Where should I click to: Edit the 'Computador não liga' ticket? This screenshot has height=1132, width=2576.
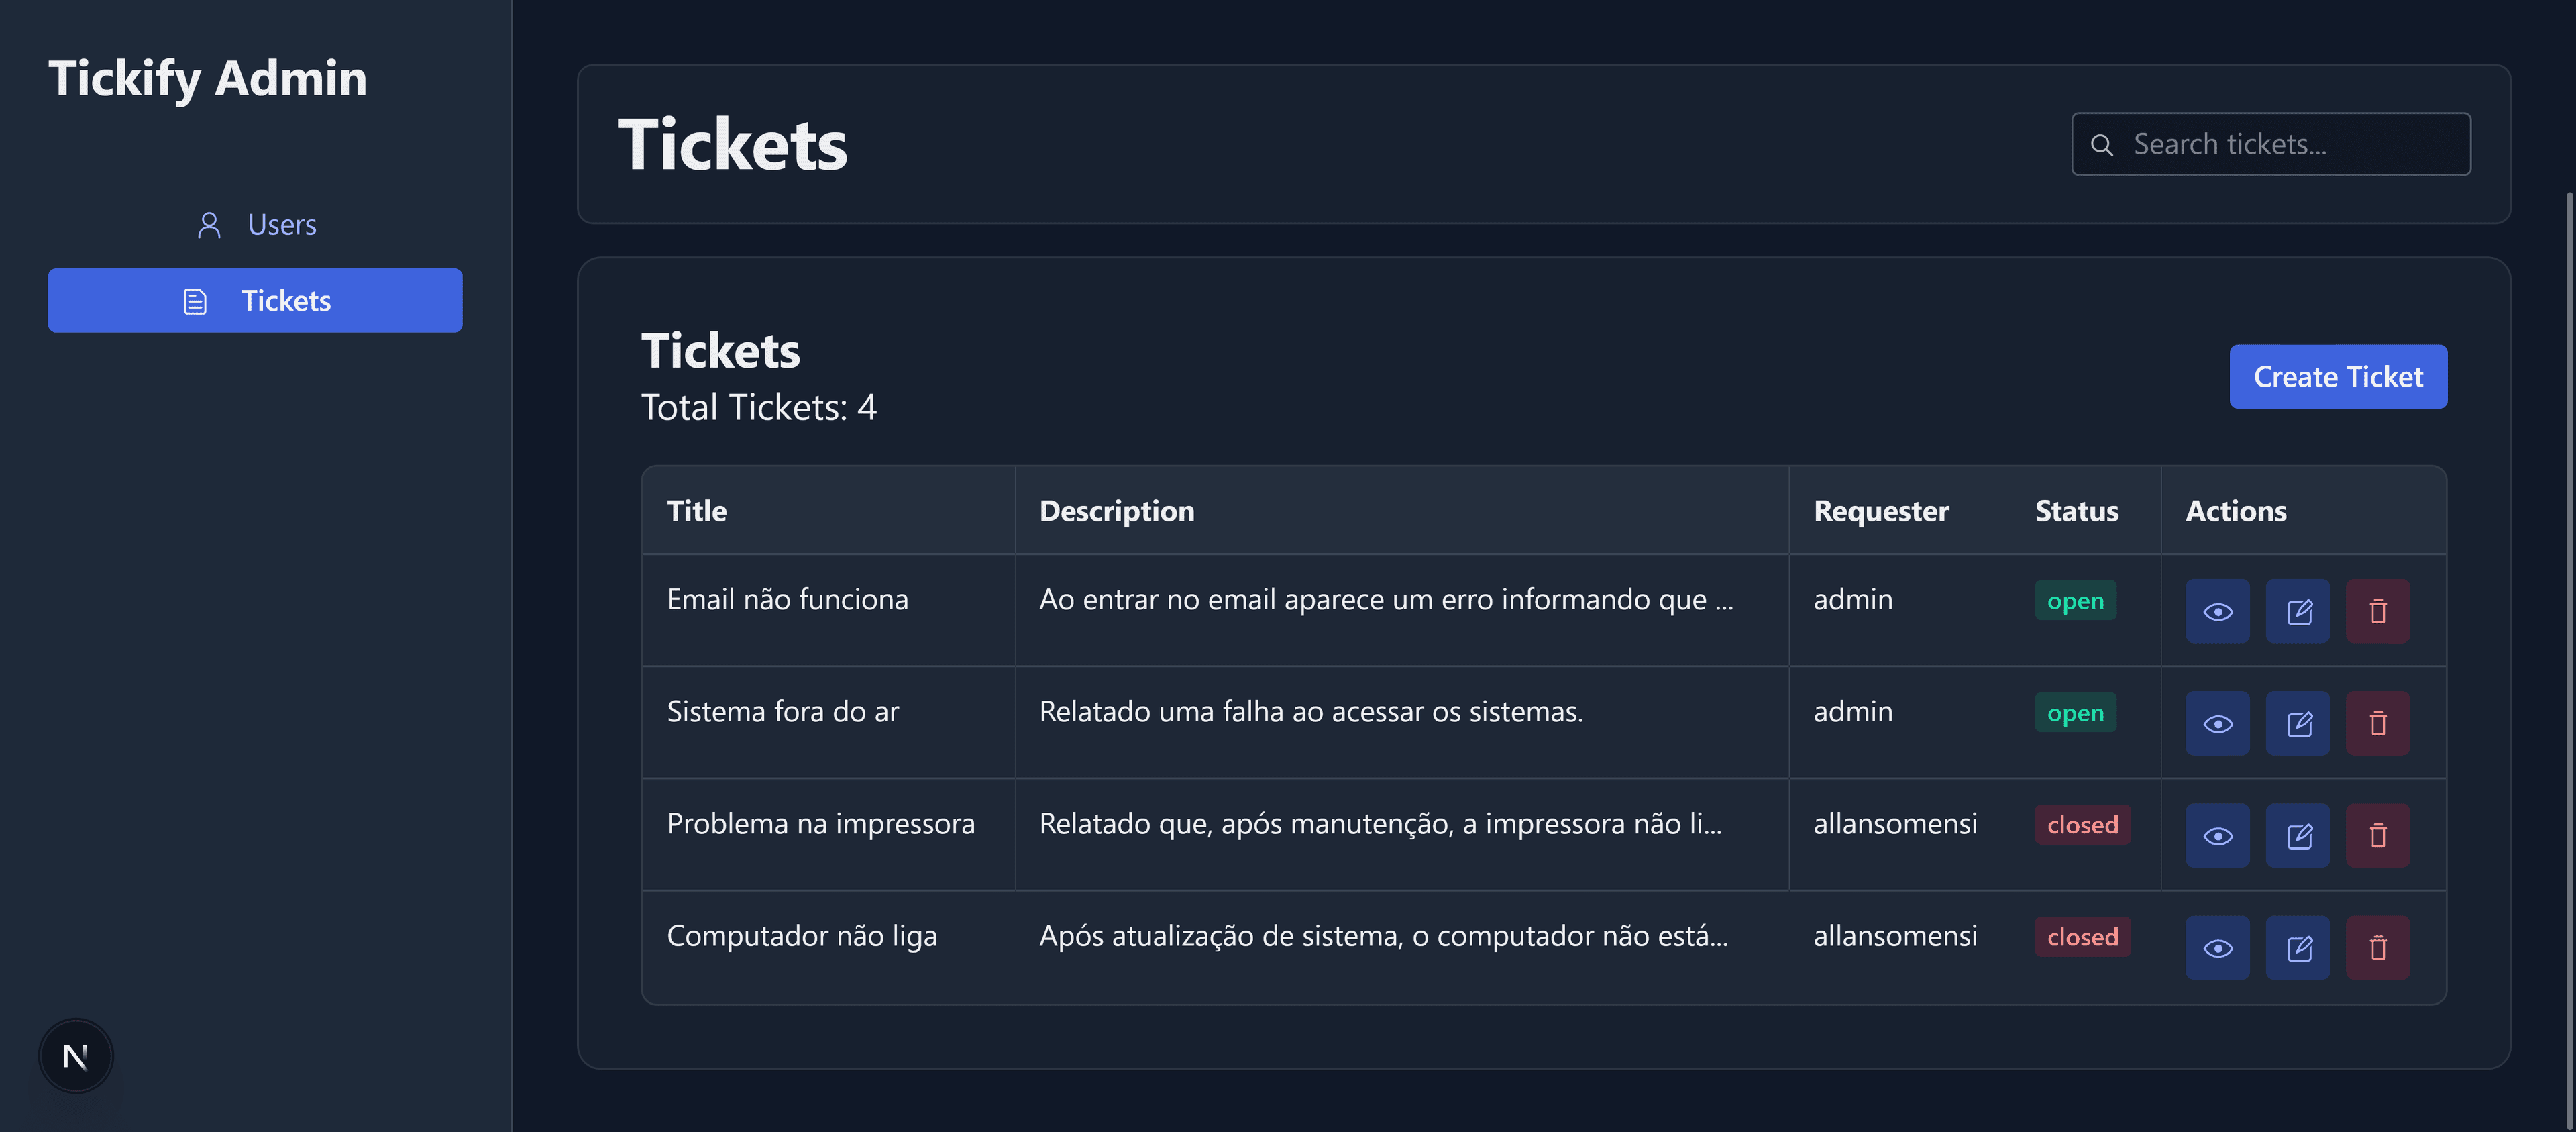pos(2297,947)
